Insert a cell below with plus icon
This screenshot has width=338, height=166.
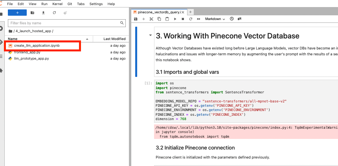(143, 19)
